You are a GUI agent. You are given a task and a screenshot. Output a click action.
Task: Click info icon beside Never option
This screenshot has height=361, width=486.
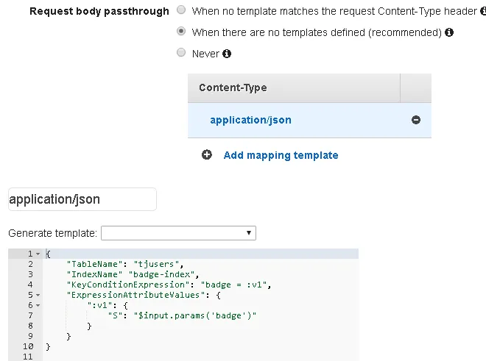pyautogui.click(x=227, y=54)
